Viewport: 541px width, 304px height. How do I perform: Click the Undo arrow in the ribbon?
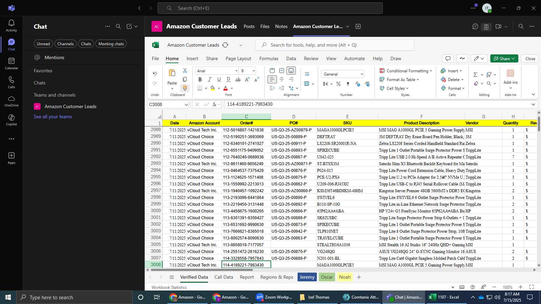(155, 74)
